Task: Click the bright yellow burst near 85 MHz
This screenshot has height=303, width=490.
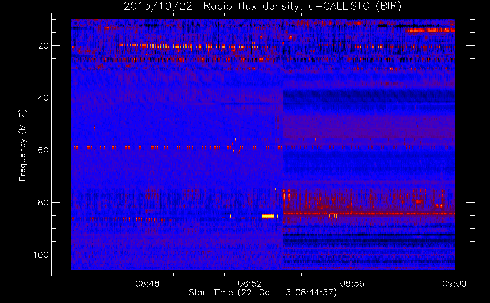Action: click(x=268, y=216)
